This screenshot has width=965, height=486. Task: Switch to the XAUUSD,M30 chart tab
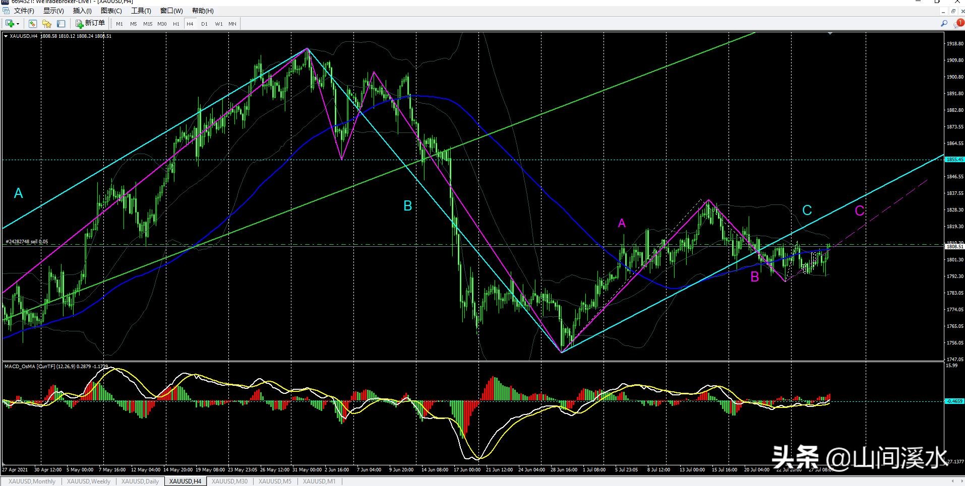tap(229, 481)
